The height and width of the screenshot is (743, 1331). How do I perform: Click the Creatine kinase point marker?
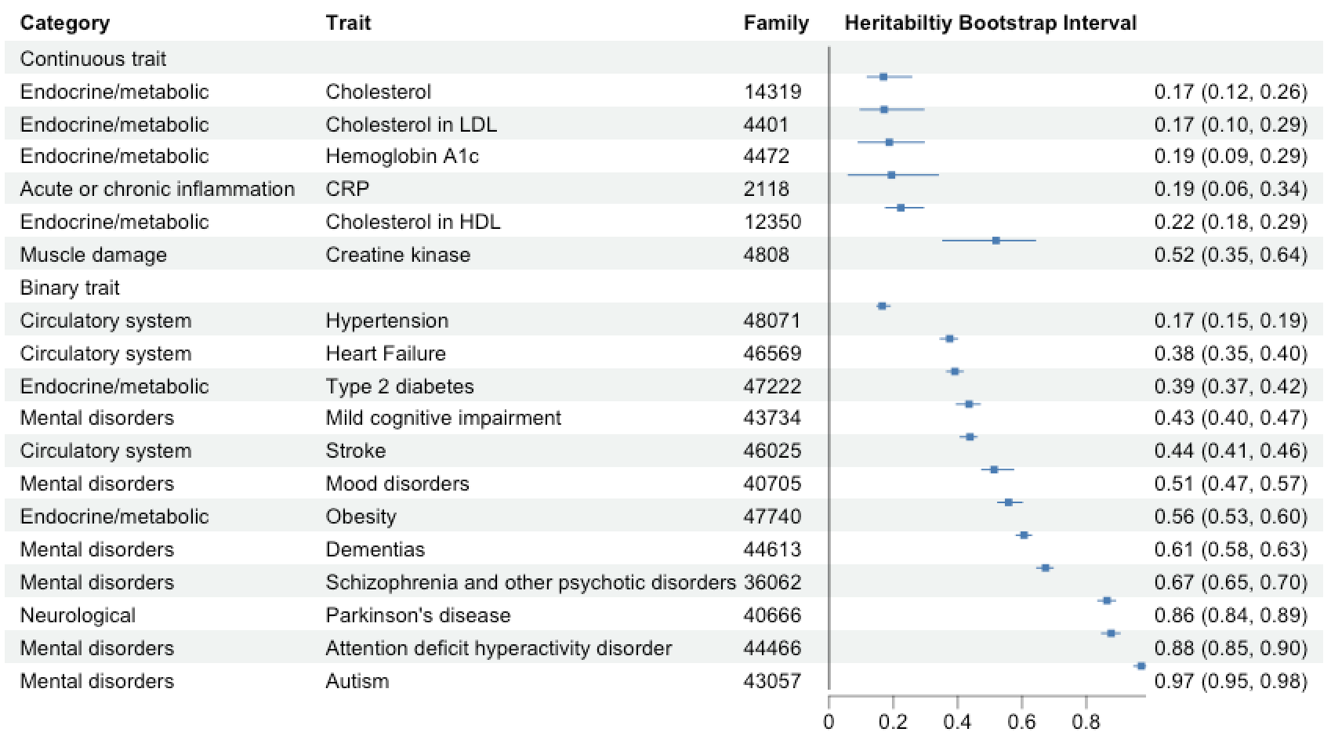[996, 241]
